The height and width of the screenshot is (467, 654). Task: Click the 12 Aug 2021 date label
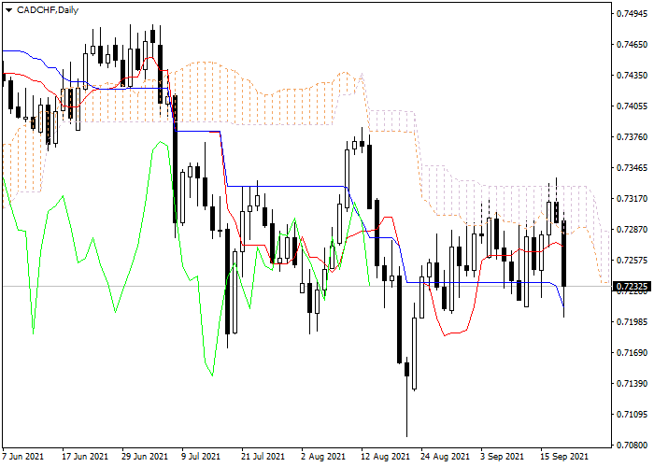(385, 457)
